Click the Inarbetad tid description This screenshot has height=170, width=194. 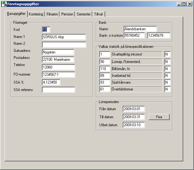137,76
